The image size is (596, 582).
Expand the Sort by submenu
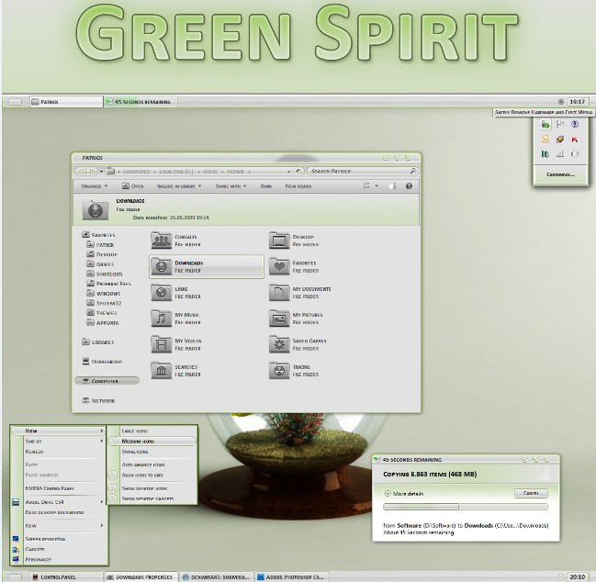click(59, 441)
